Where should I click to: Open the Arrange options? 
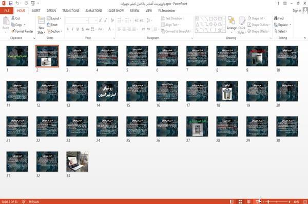tap(232, 25)
